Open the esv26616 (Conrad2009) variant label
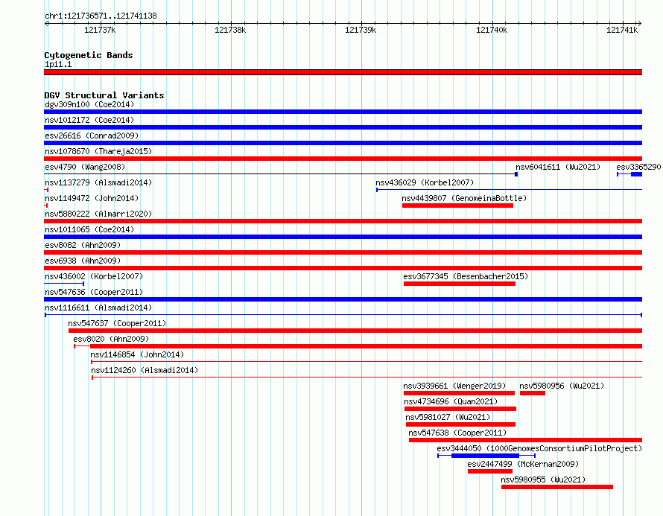663x516 pixels. [92, 136]
